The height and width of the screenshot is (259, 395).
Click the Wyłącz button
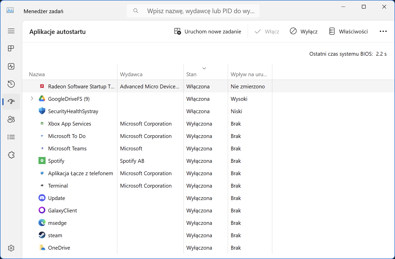(x=304, y=31)
